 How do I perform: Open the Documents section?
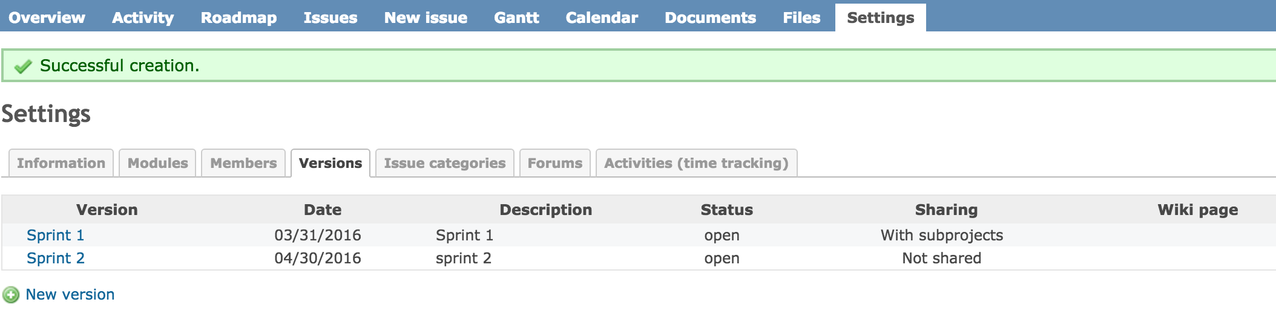click(710, 18)
